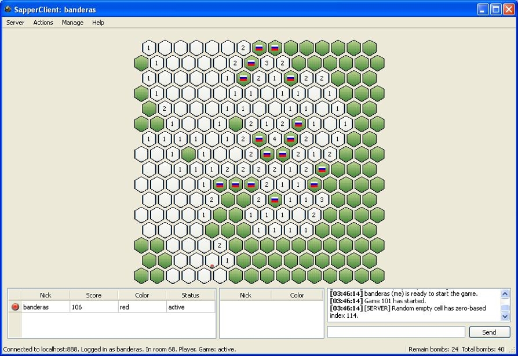Click the chat log scroll down arrow
This screenshot has height=356, width=518.
tap(505, 317)
